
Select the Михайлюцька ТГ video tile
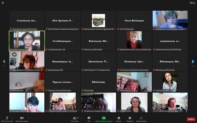point(134,82)
